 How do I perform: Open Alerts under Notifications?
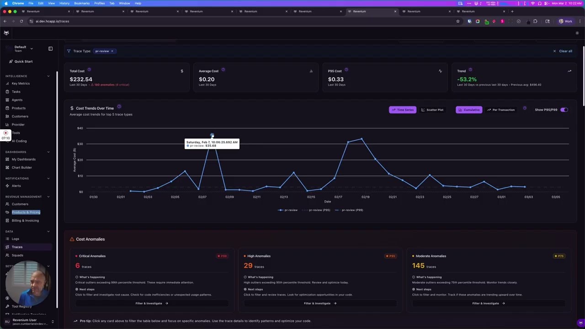(x=16, y=186)
